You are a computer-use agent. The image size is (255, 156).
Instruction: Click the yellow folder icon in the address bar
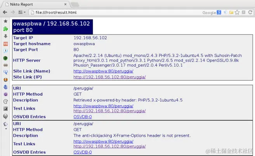coord(231,12)
